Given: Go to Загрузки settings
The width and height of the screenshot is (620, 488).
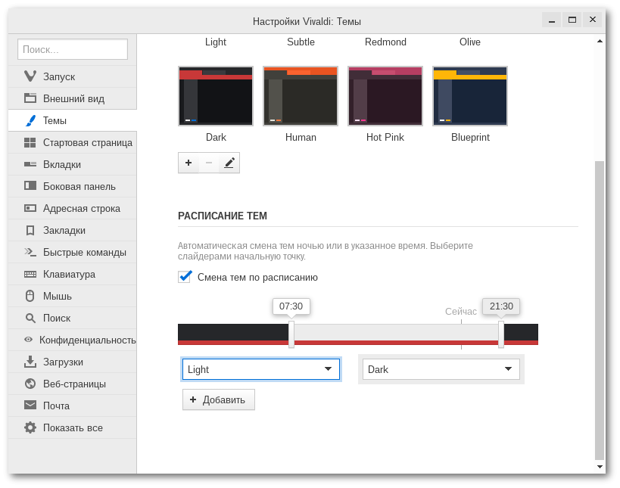Looking at the screenshot, I should coord(73,362).
